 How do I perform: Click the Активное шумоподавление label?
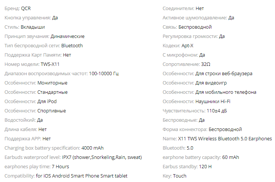point(195,18)
